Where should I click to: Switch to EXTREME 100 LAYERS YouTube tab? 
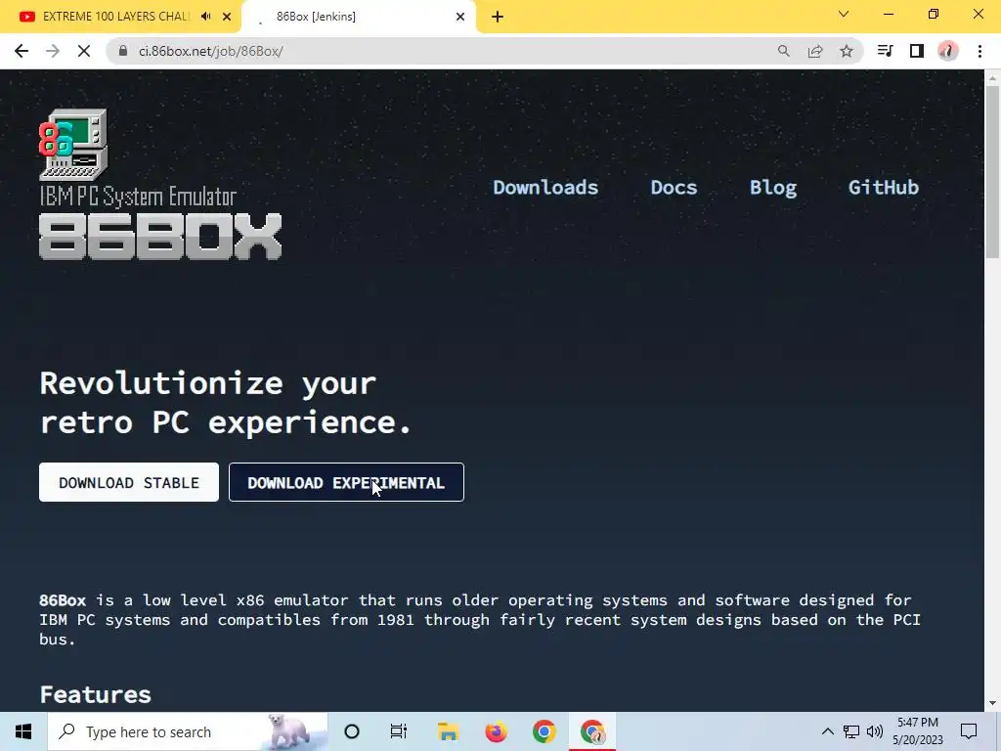click(120, 17)
